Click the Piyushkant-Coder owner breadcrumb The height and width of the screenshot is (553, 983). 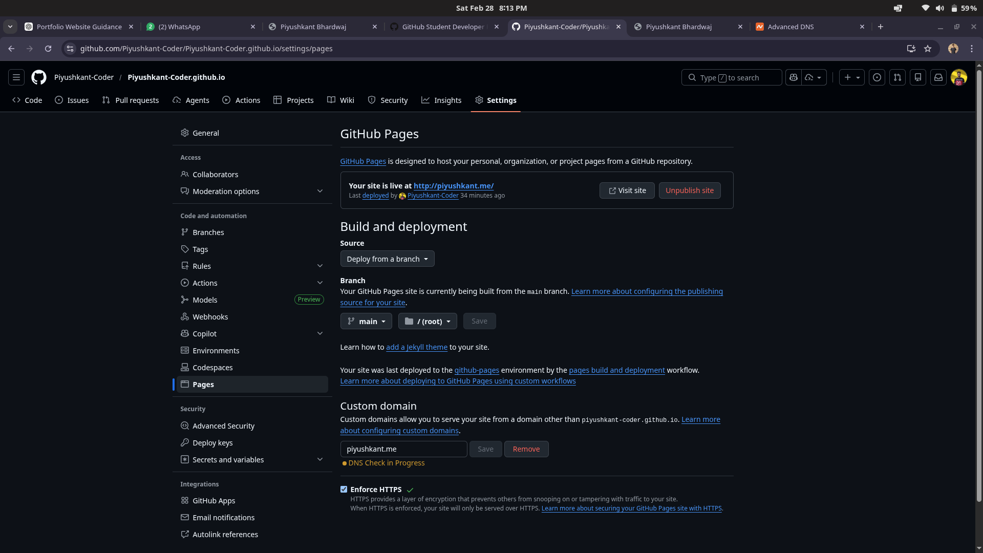tap(84, 77)
